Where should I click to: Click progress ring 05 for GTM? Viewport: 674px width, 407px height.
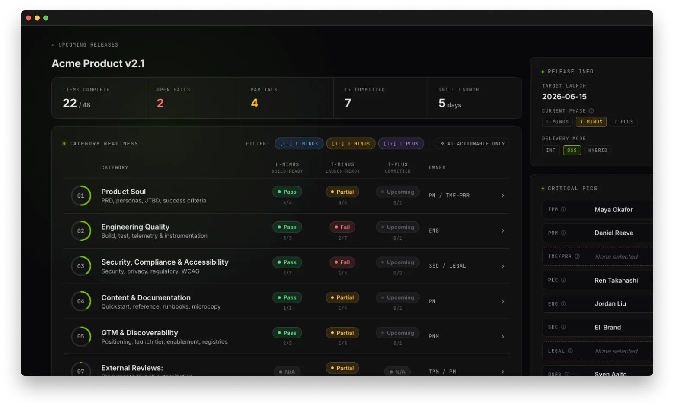81,336
